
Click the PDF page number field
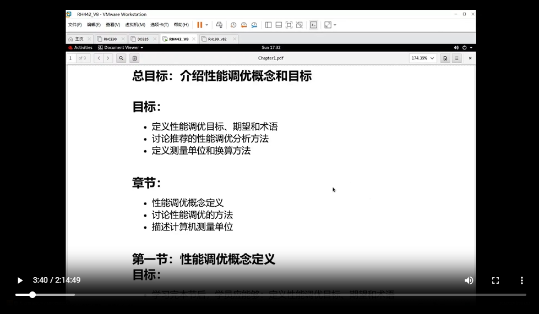[x=72, y=58]
